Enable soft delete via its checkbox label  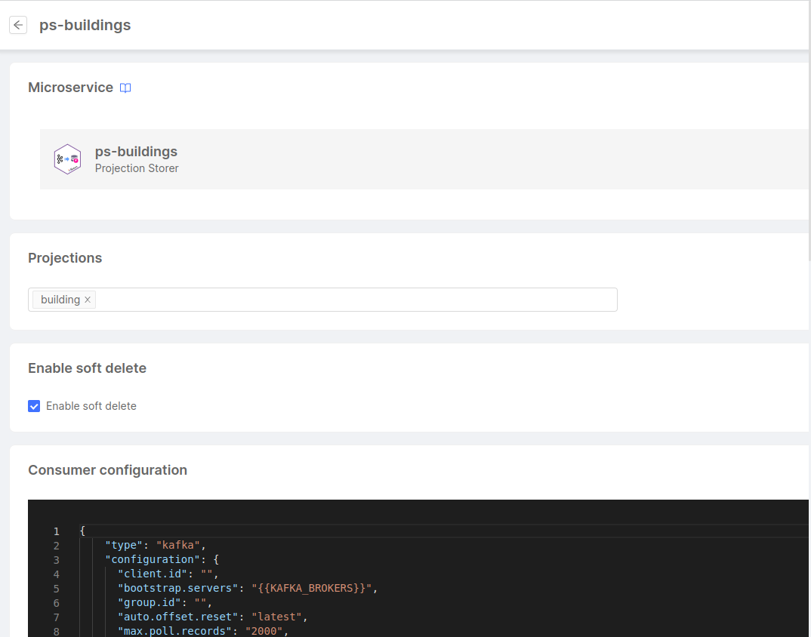[91, 406]
